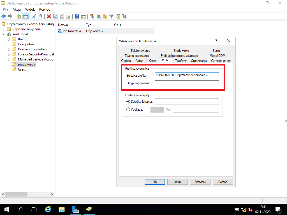Open Task View on taskbar

[34, 209]
